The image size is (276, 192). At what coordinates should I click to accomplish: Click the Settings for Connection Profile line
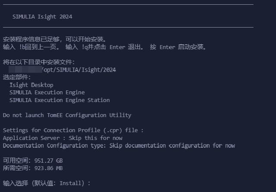[73, 130]
